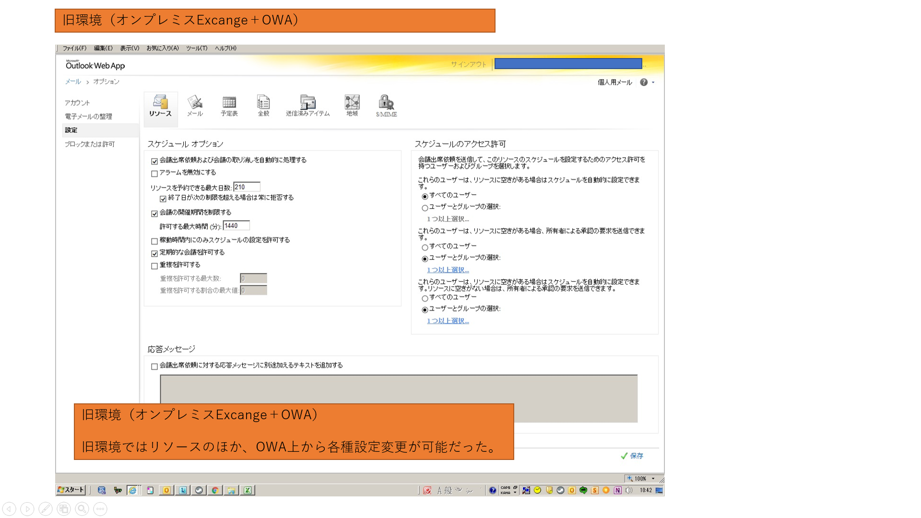Open the ヘルプ(H) menu

click(225, 48)
